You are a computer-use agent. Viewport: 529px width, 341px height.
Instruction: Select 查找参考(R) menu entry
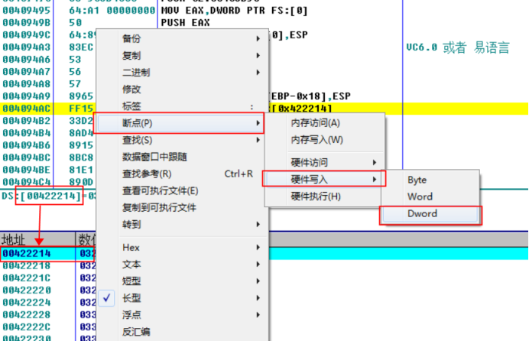tap(182, 174)
